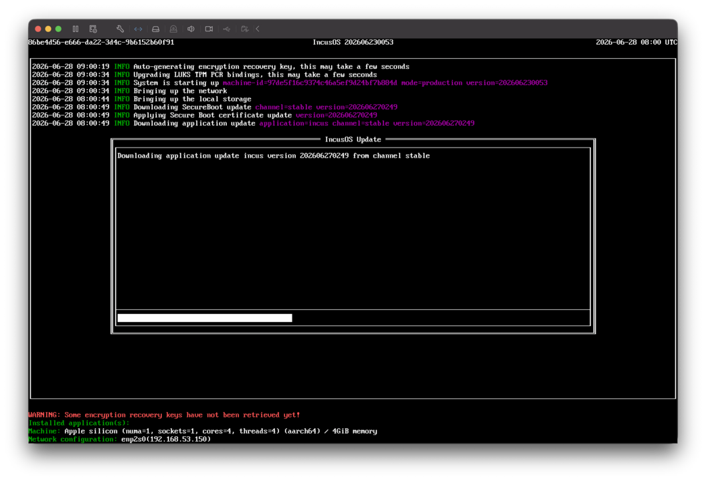Minimize the window using the yellow button
This screenshot has height=481, width=706.
48,29
